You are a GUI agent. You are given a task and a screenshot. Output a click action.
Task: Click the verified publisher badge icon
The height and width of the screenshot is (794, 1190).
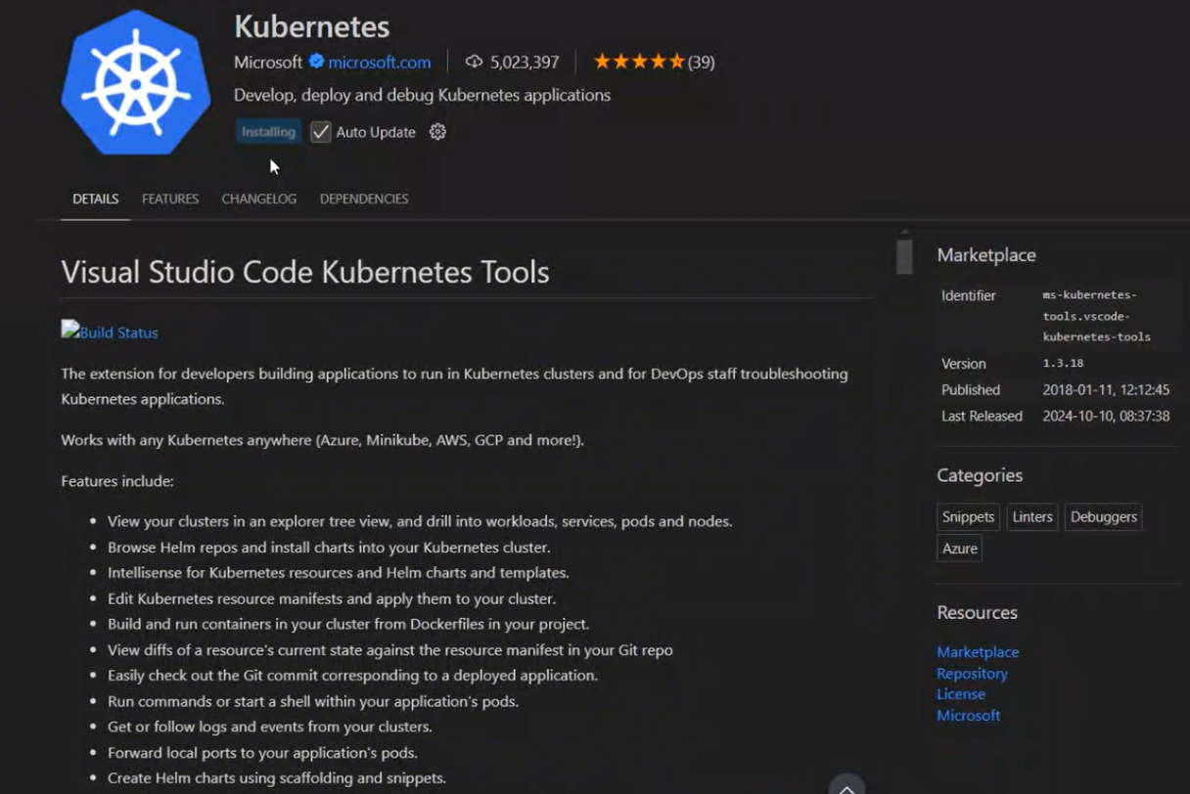pos(316,62)
